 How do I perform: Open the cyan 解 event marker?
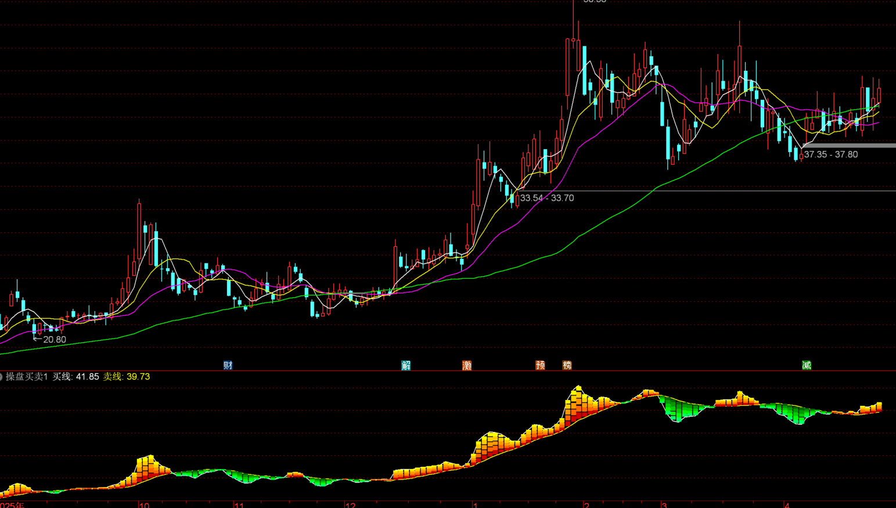coord(406,365)
